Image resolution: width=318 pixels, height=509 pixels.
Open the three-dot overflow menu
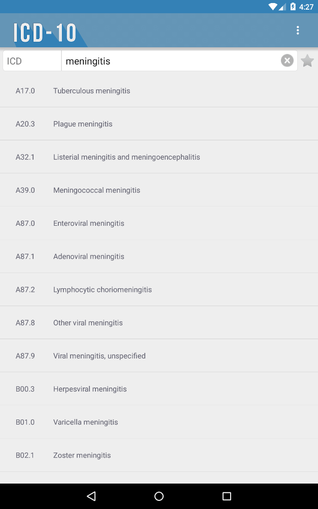pos(298,31)
